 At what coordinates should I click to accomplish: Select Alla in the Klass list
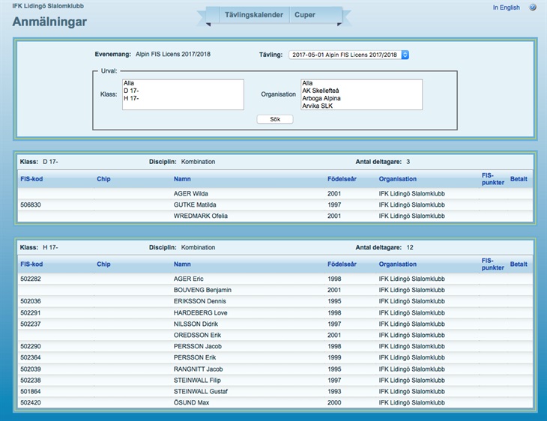183,83
